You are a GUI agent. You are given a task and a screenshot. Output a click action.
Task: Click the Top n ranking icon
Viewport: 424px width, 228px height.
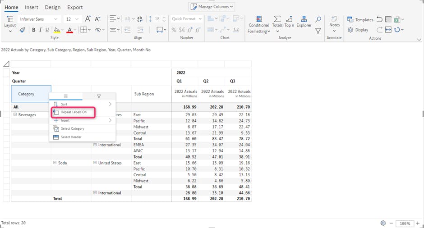click(x=289, y=22)
